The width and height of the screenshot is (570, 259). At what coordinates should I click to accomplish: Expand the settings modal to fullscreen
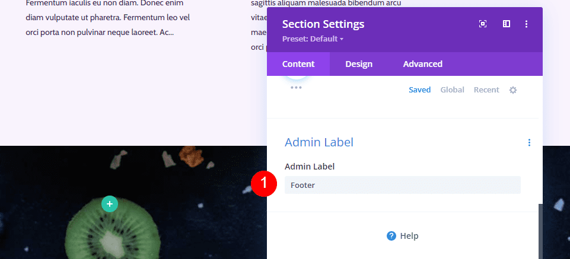pos(483,24)
